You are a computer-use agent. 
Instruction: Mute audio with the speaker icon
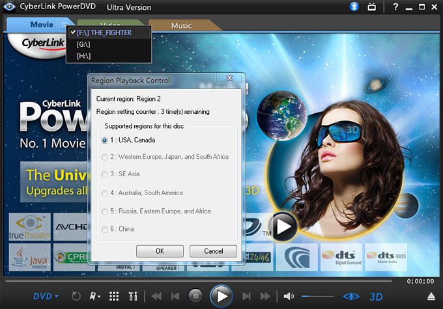pos(289,296)
